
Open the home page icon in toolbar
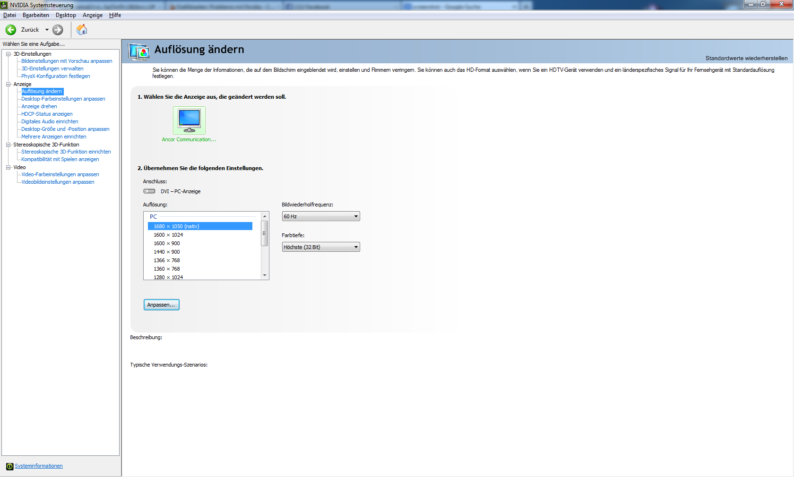[82, 30]
